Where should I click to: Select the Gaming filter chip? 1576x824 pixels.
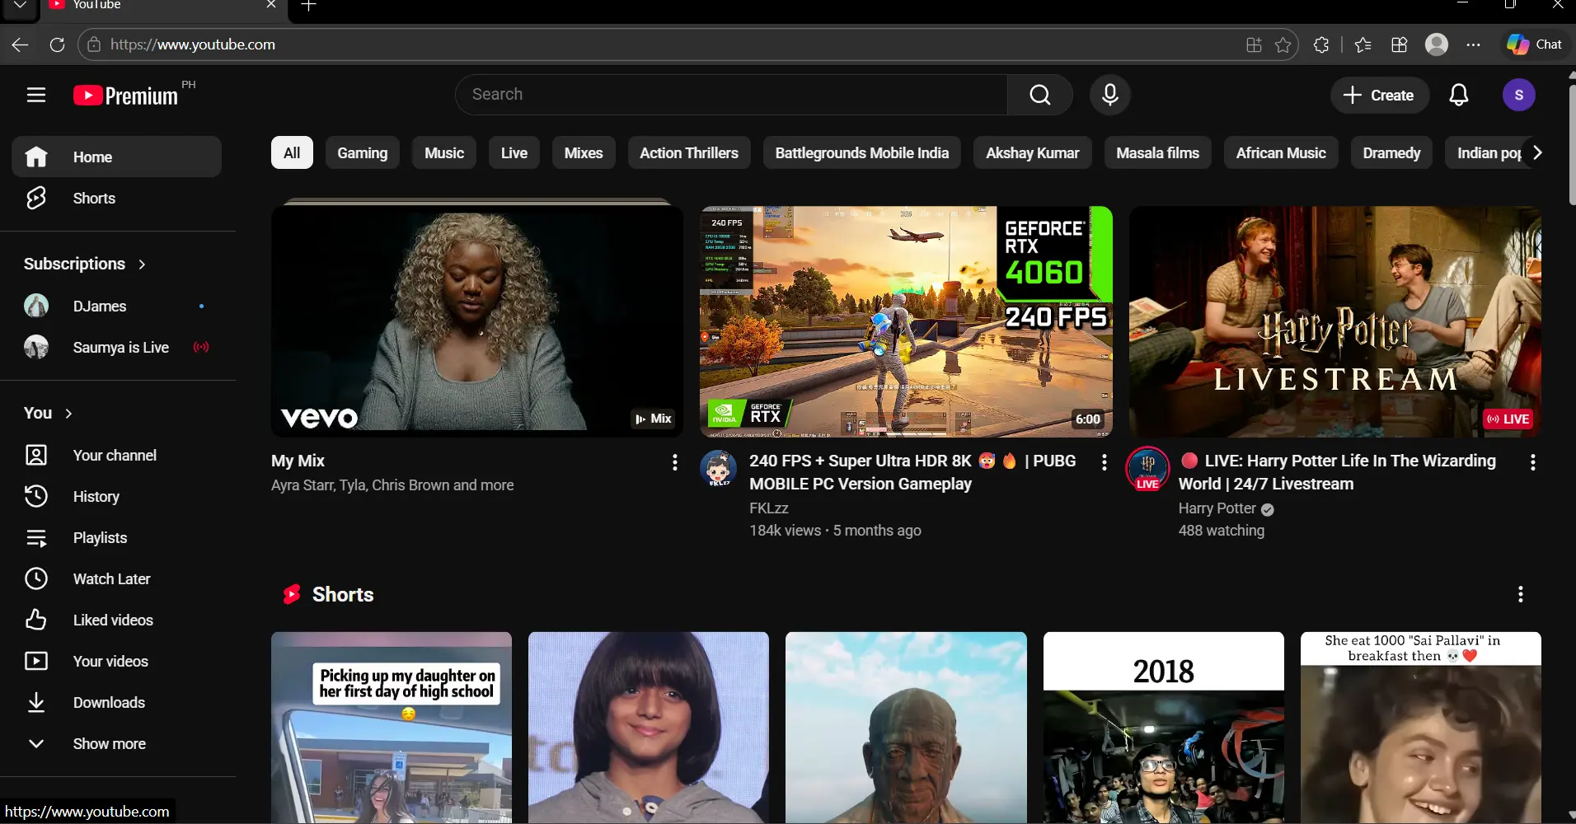pos(362,152)
